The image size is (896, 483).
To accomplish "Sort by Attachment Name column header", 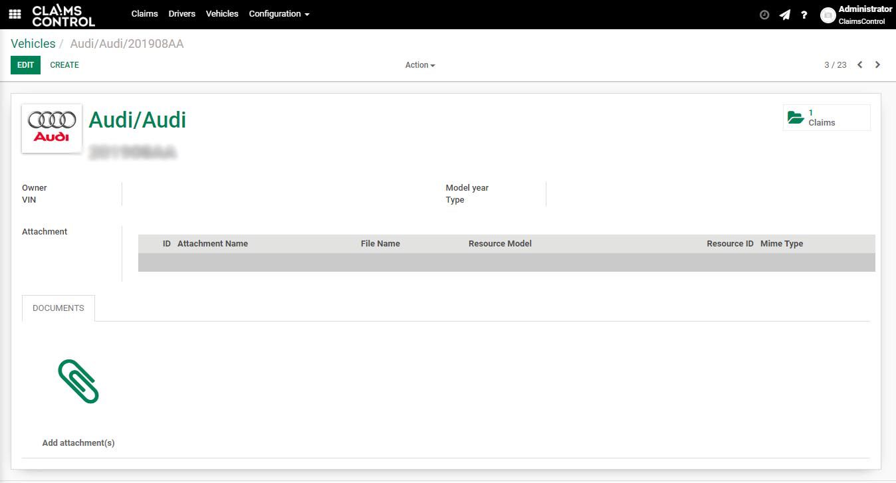I will pyautogui.click(x=213, y=244).
